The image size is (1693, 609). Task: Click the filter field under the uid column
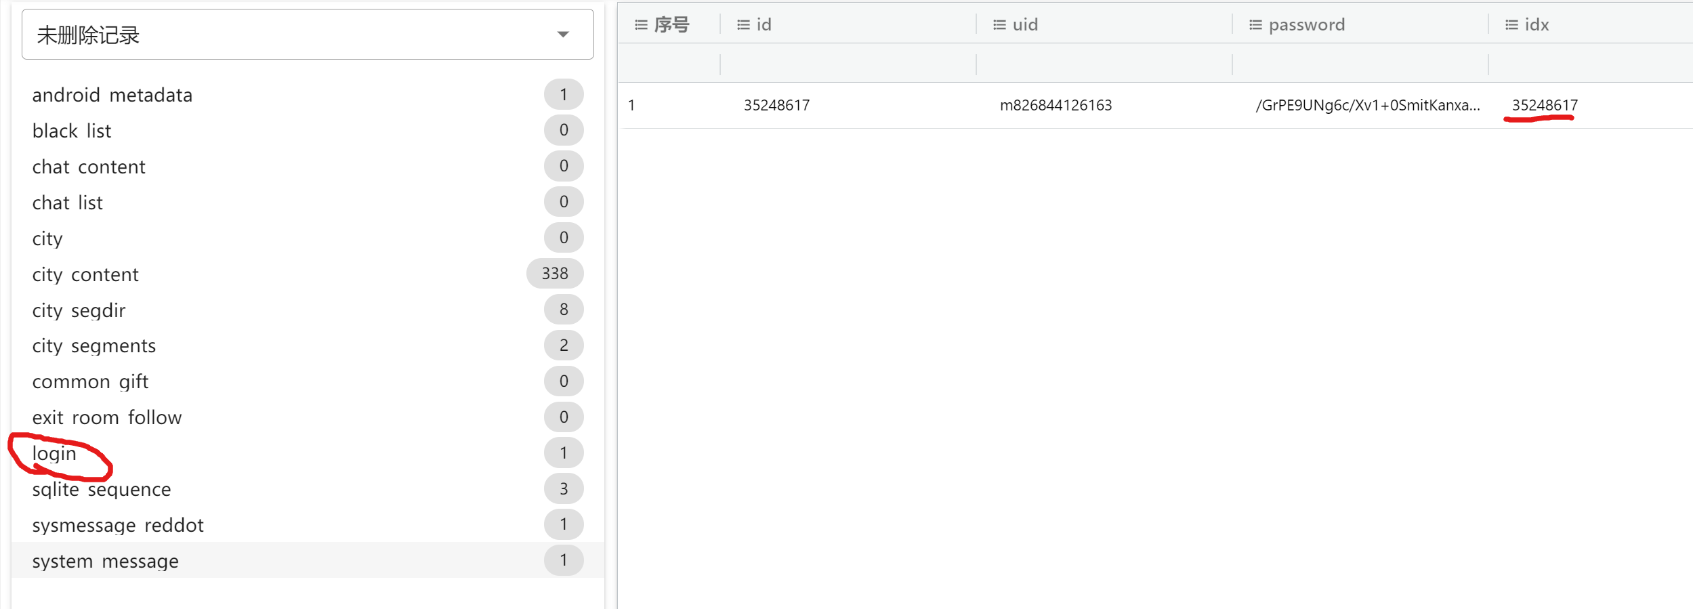point(1104,65)
